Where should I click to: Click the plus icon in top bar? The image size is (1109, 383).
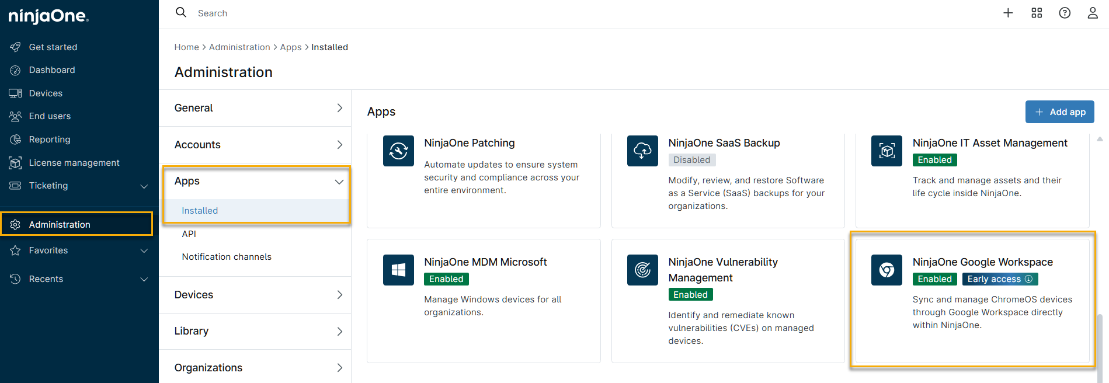pos(1008,13)
